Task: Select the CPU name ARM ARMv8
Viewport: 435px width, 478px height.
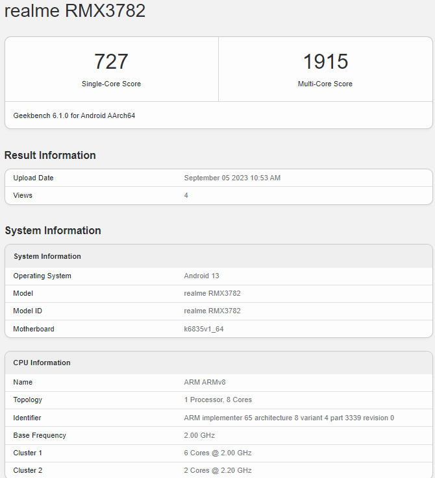Action: coord(205,382)
